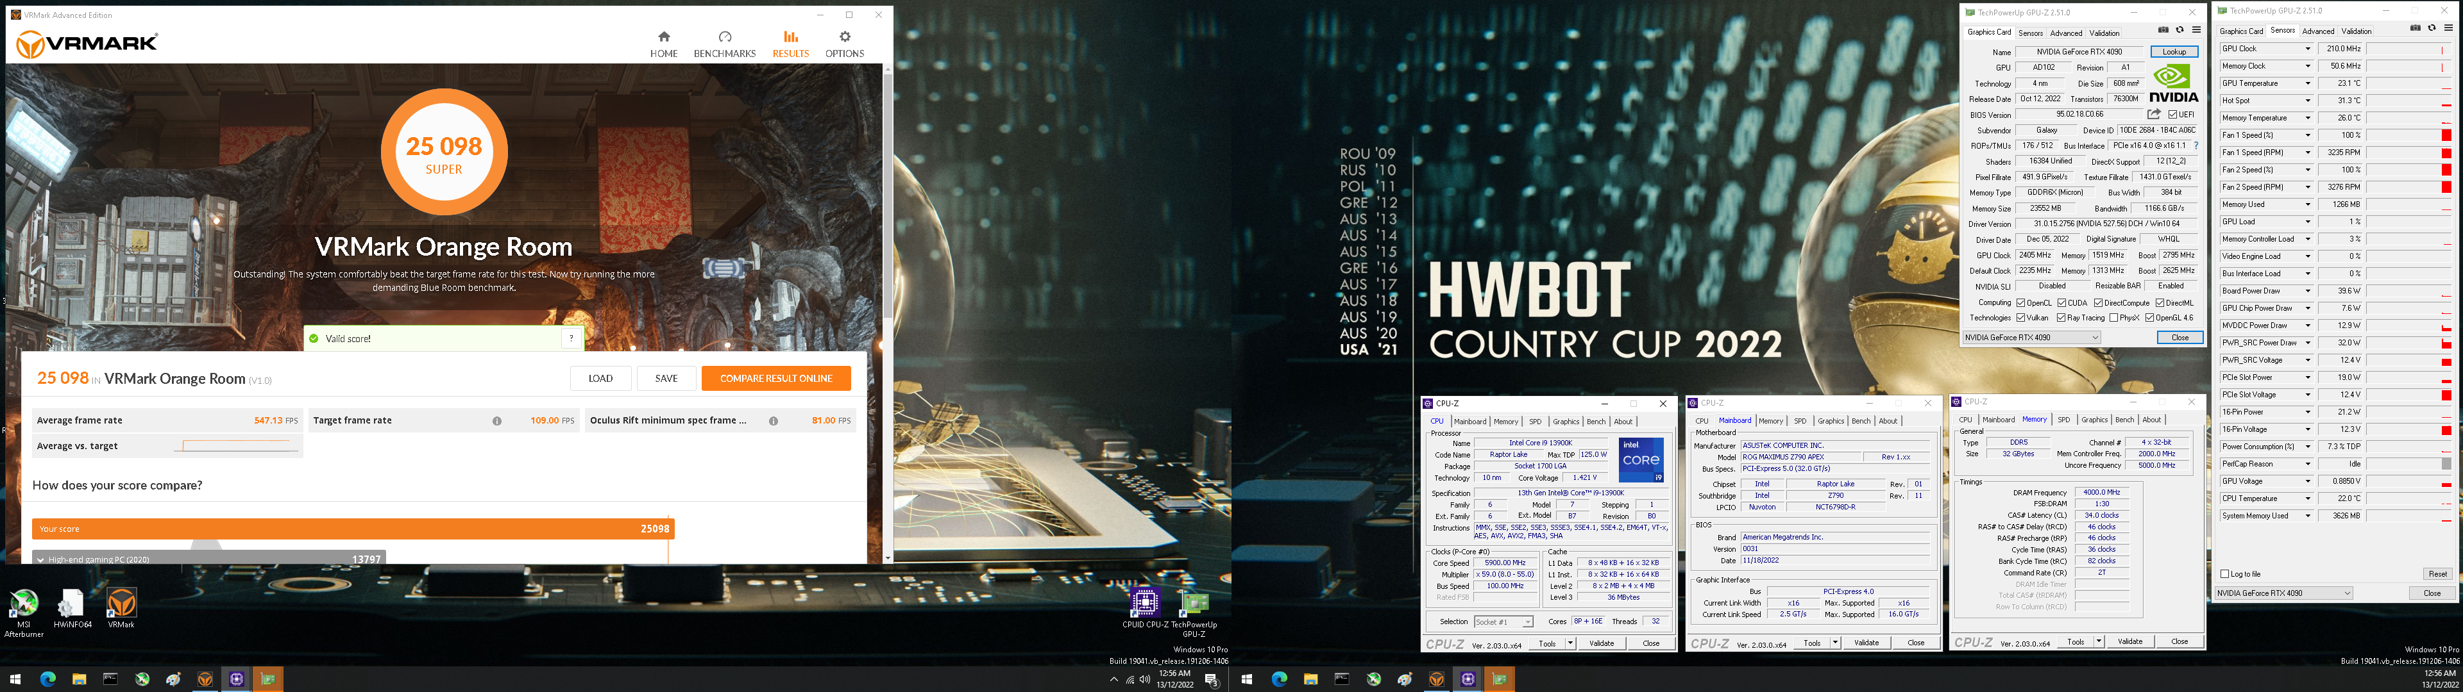Screen dimensions: 2463x692
Task: Click Lookup button in GPU-Z
Action: point(2174,52)
